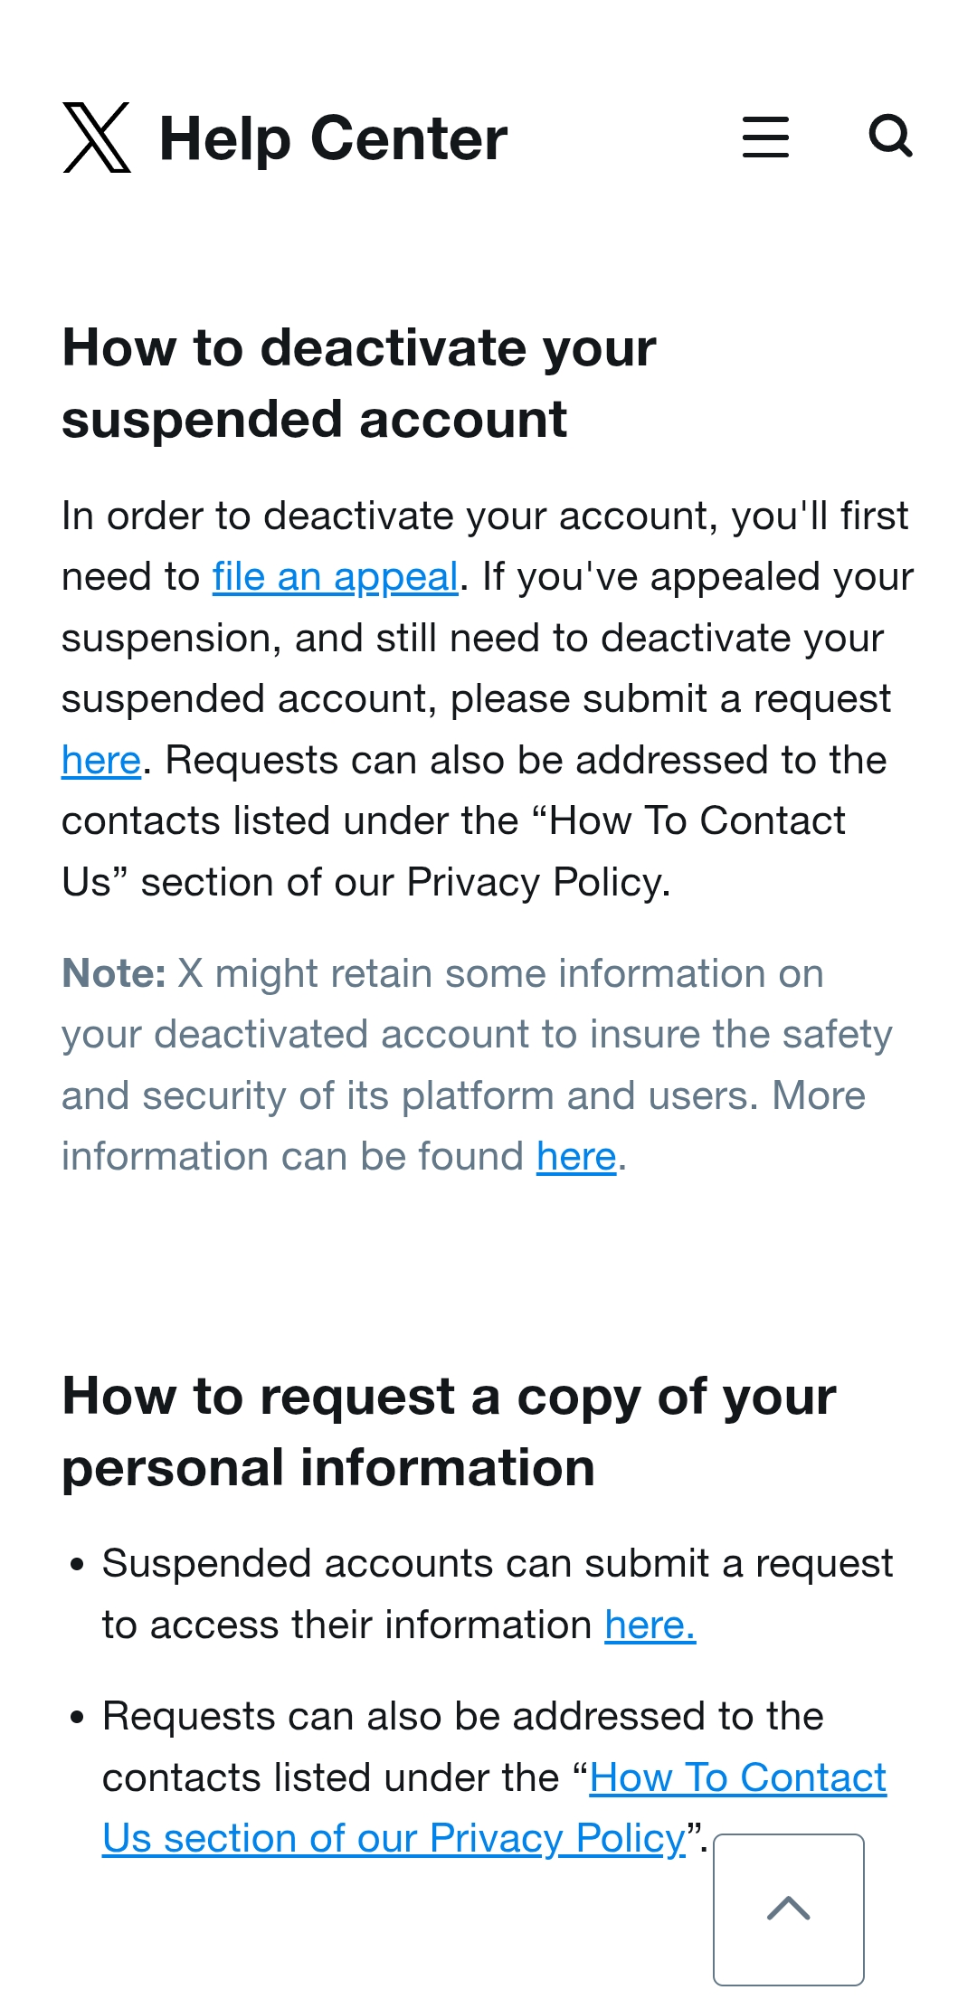Click the 'Requests can also be addressed' bullet
Viewport: 977px width, 2009px height.
(x=495, y=1778)
